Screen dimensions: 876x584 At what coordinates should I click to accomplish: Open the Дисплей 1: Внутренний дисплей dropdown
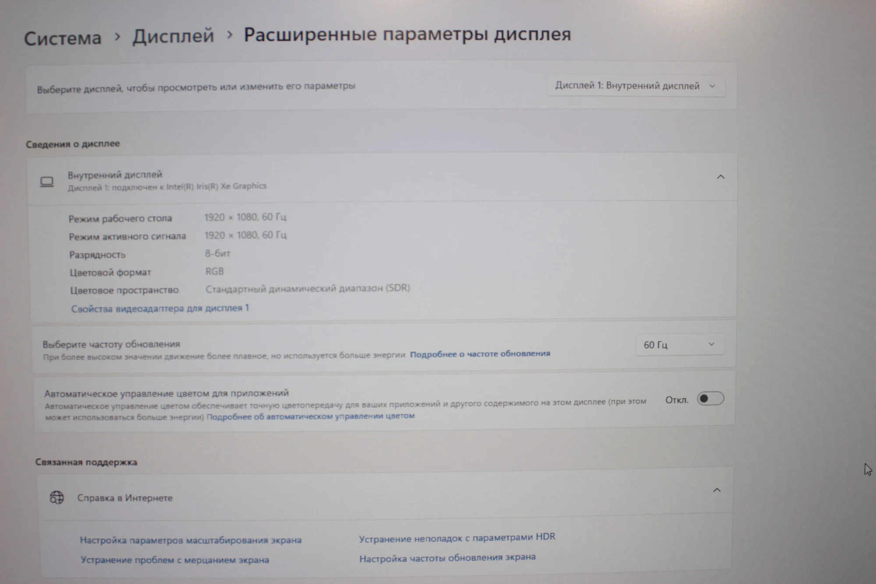[636, 86]
